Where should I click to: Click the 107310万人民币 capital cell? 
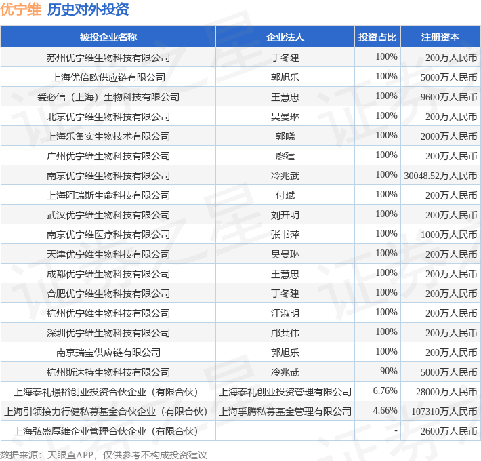[x=440, y=412]
